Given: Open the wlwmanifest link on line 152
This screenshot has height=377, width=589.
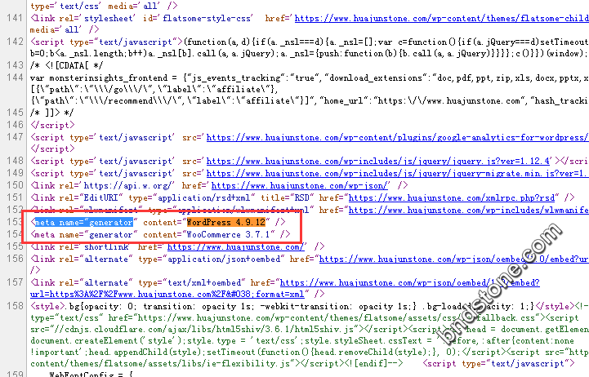Looking at the screenshot, I should tap(468, 210).
